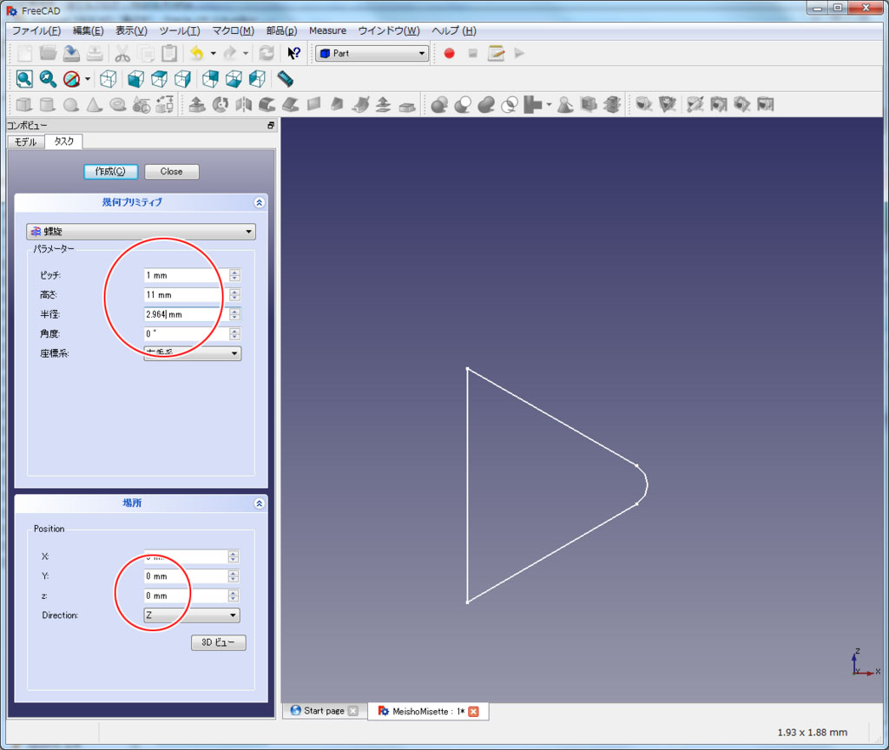This screenshot has height=750, width=889.
Task: Open the undo history dropdown arrow
Action: coord(214,53)
